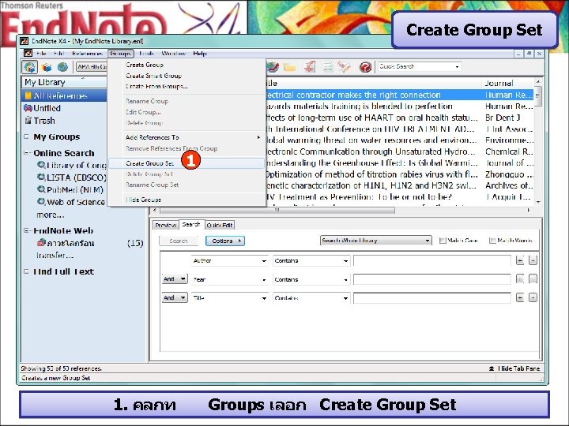This screenshot has height=426, width=569.
Task: Select the HAART oral health reference row
Action: coord(399,118)
